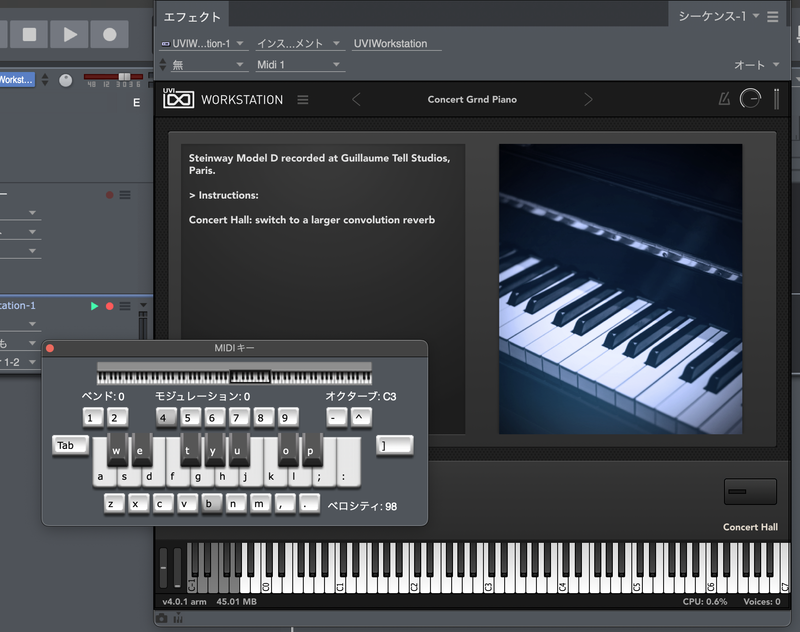Click the Play transport button
The image size is (800, 632).
(x=70, y=34)
